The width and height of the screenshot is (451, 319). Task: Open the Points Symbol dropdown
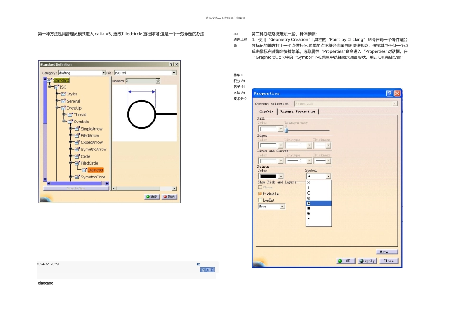[x=328, y=176]
